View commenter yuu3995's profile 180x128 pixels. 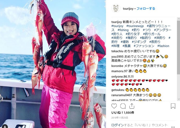[117, 56]
